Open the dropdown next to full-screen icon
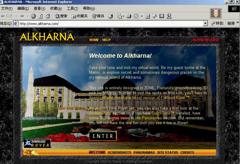Image resolution: width=240 pixels, height=164 pixels. (142, 16)
